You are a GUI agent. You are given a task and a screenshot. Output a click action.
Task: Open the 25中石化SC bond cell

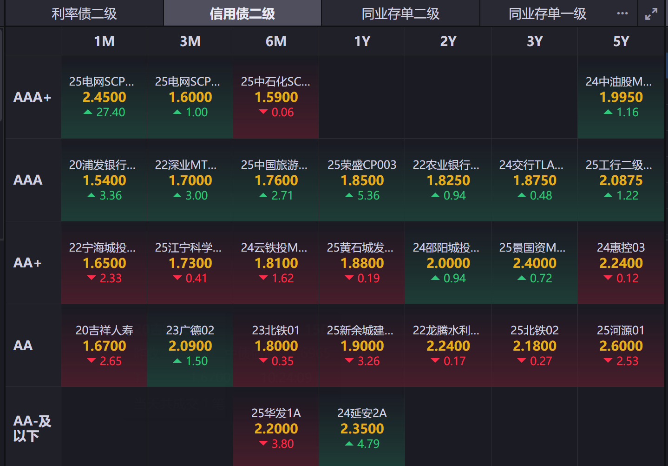coord(276,97)
